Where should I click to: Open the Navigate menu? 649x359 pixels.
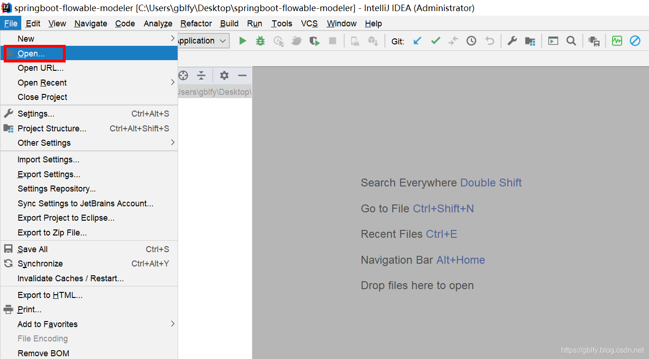pos(91,24)
